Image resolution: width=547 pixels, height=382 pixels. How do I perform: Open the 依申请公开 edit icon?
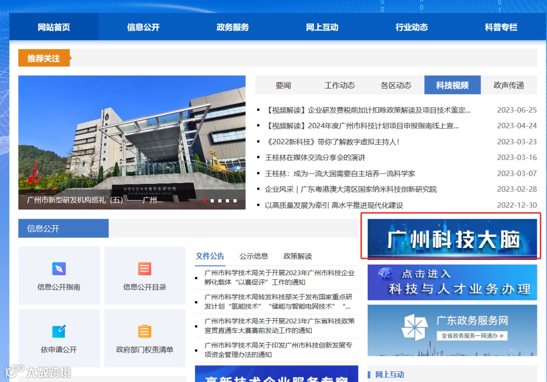[59, 331]
